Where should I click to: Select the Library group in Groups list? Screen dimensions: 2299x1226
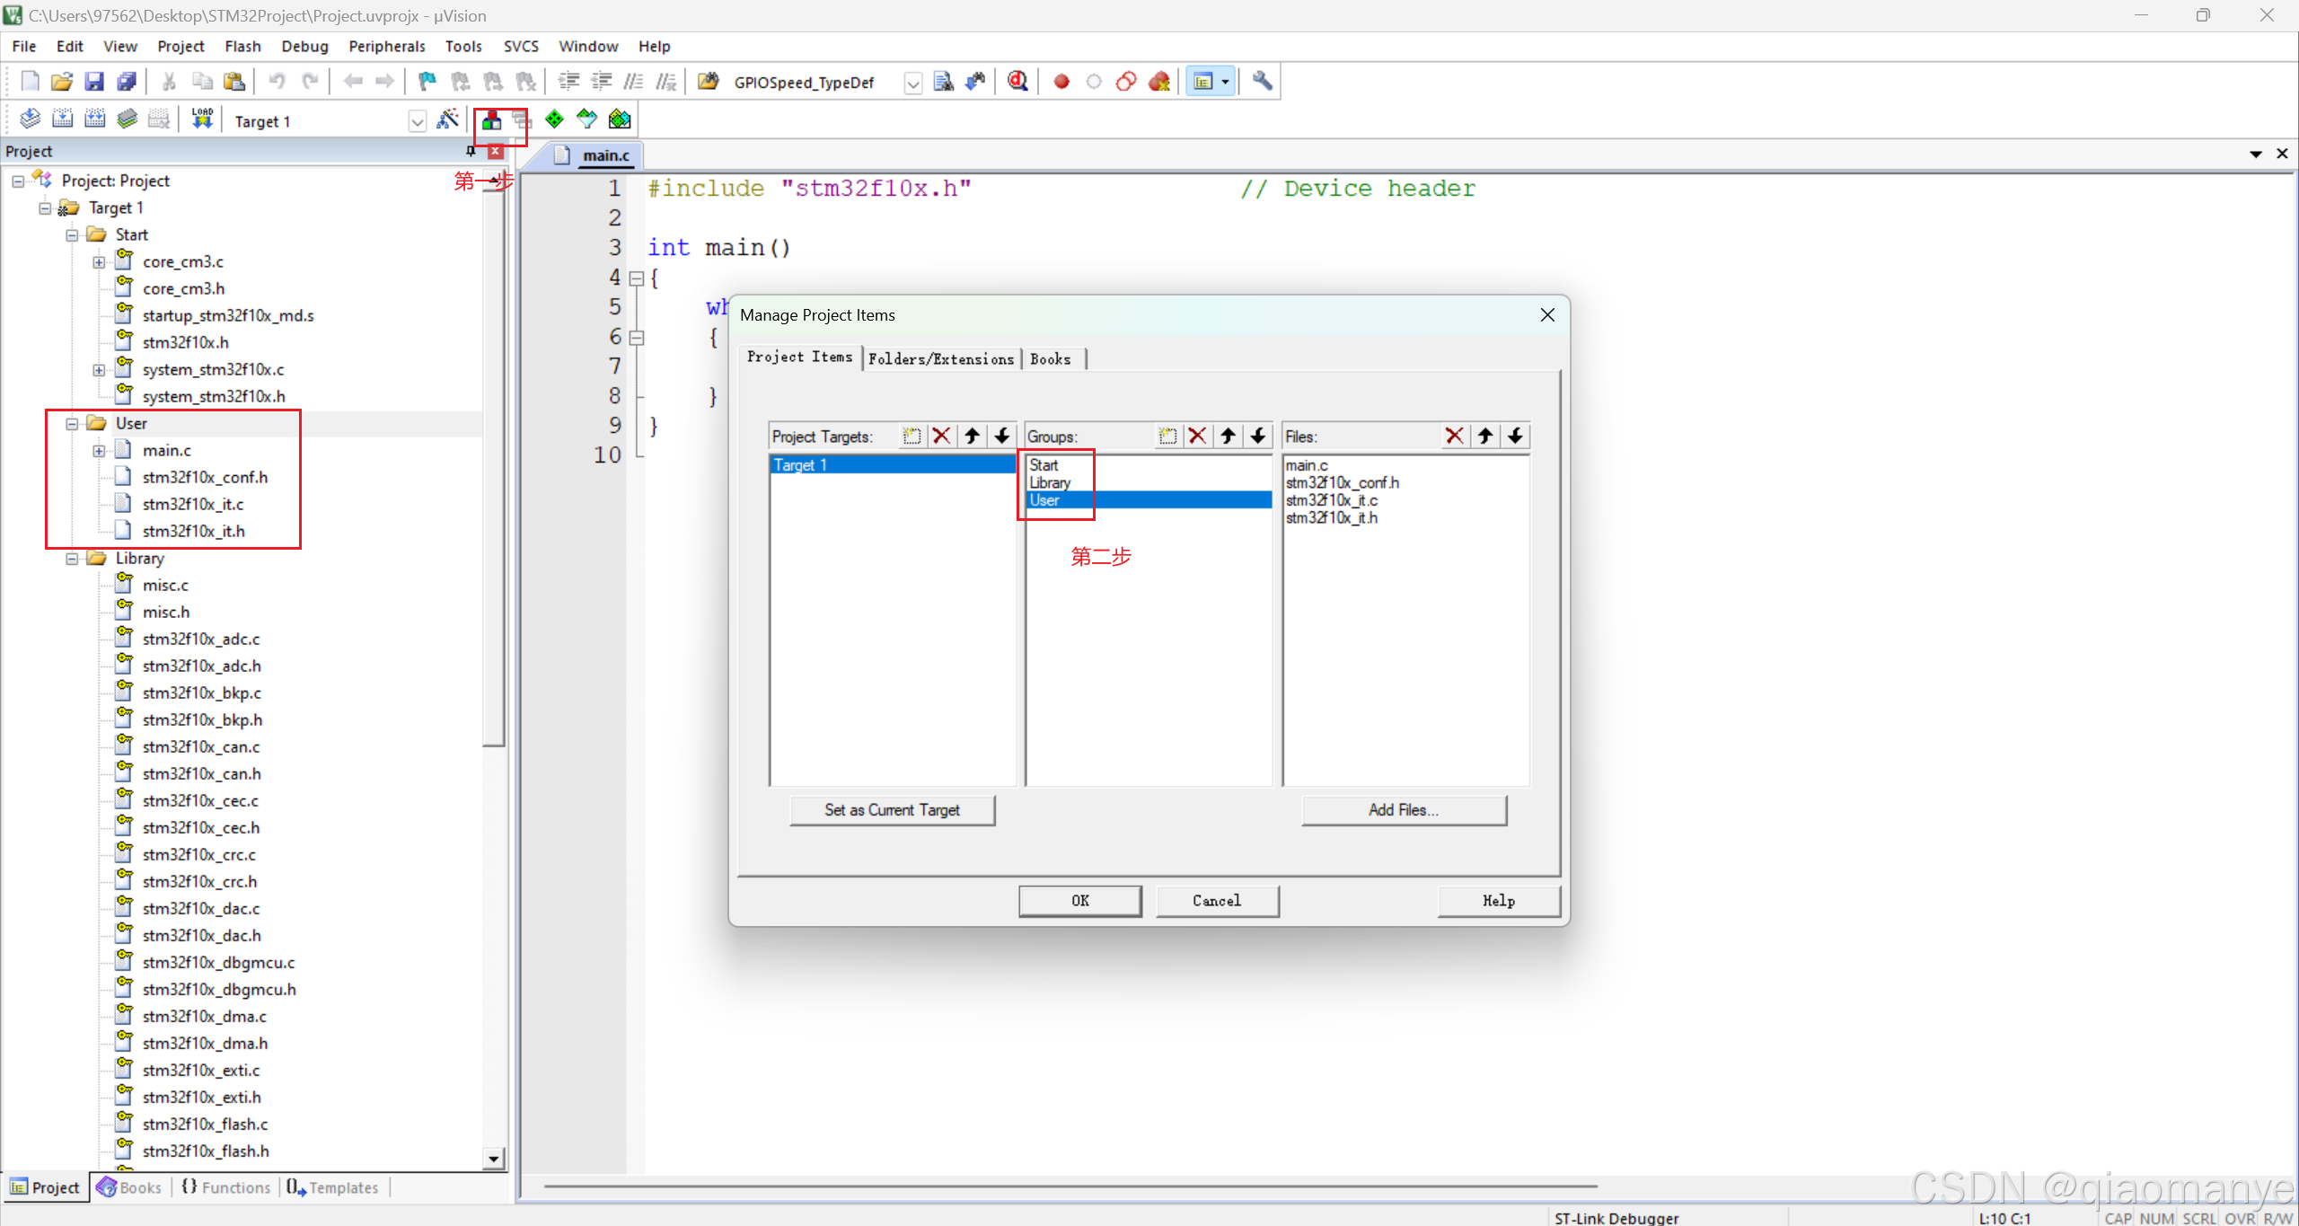point(1050,482)
